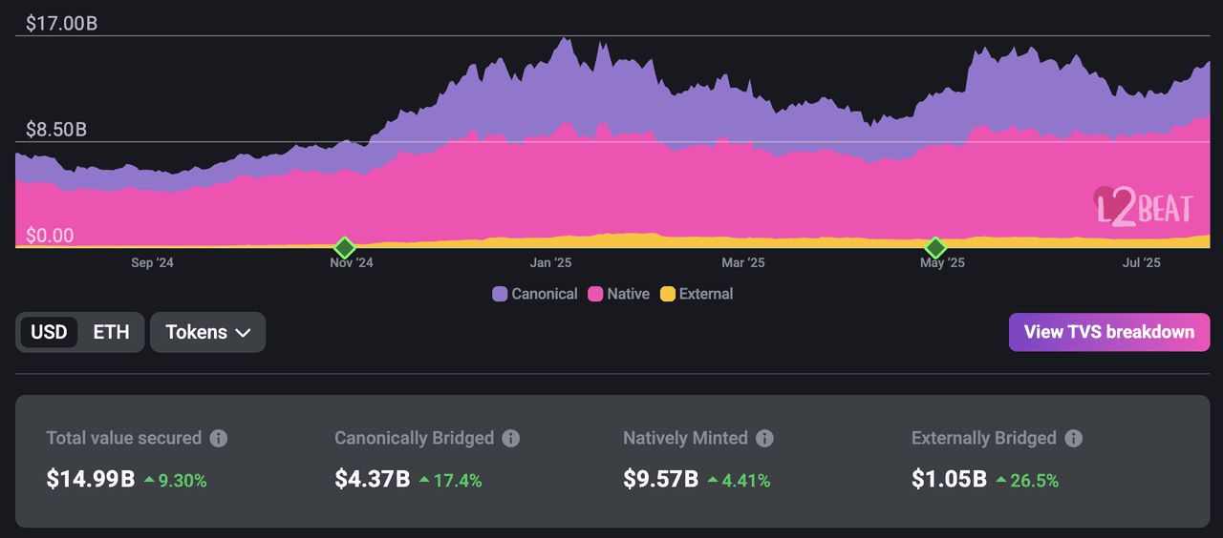Click the yellow External legend swatch
The image size is (1223, 538).
(x=668, y=294)
